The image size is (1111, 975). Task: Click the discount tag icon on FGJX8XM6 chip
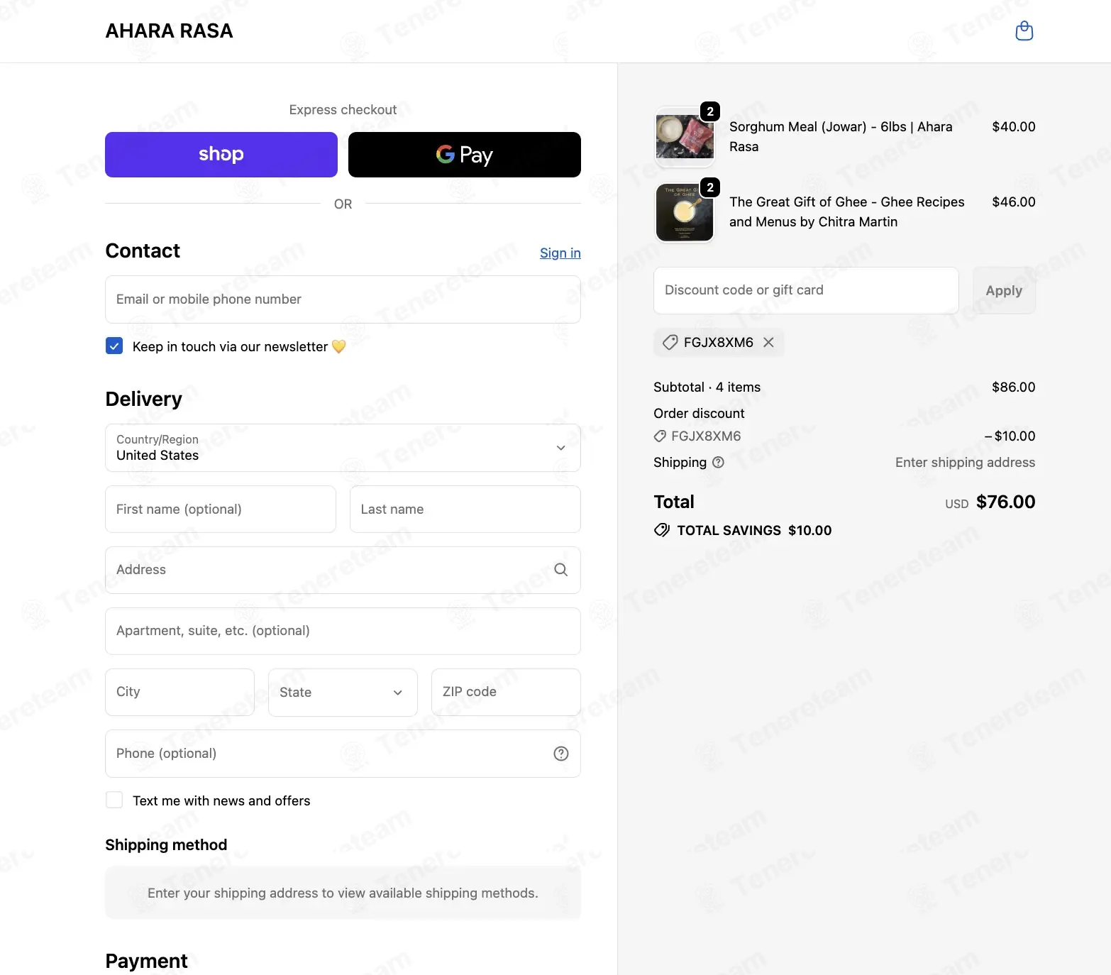pyautogui.click(x=670, y=343)
